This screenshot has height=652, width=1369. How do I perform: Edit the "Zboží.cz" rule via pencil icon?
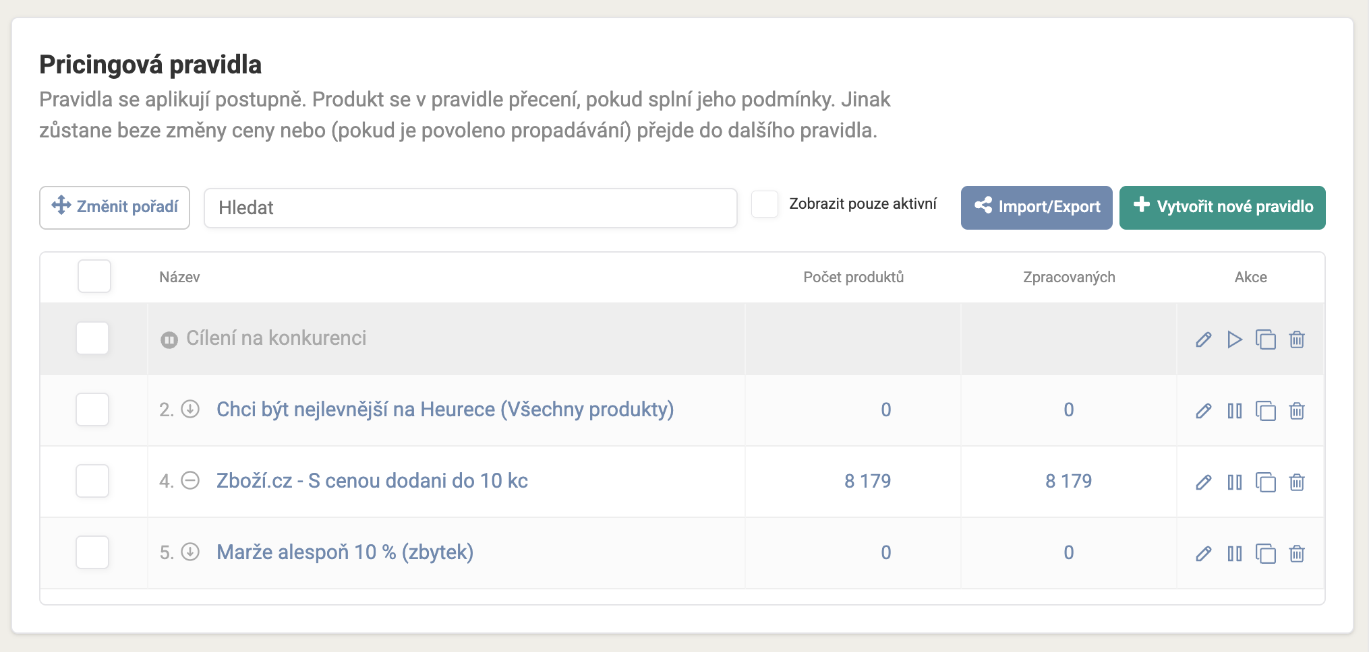[1204, 482]
